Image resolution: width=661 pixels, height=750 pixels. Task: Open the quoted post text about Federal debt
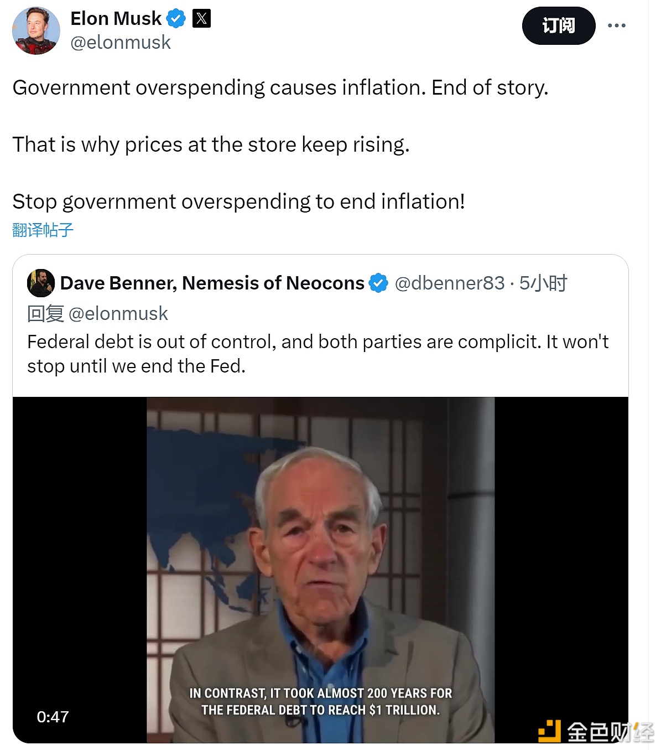click(x=318, y=354)
